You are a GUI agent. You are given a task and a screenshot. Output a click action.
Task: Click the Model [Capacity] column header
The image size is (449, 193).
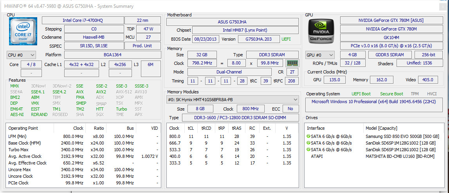pos(403,128)
